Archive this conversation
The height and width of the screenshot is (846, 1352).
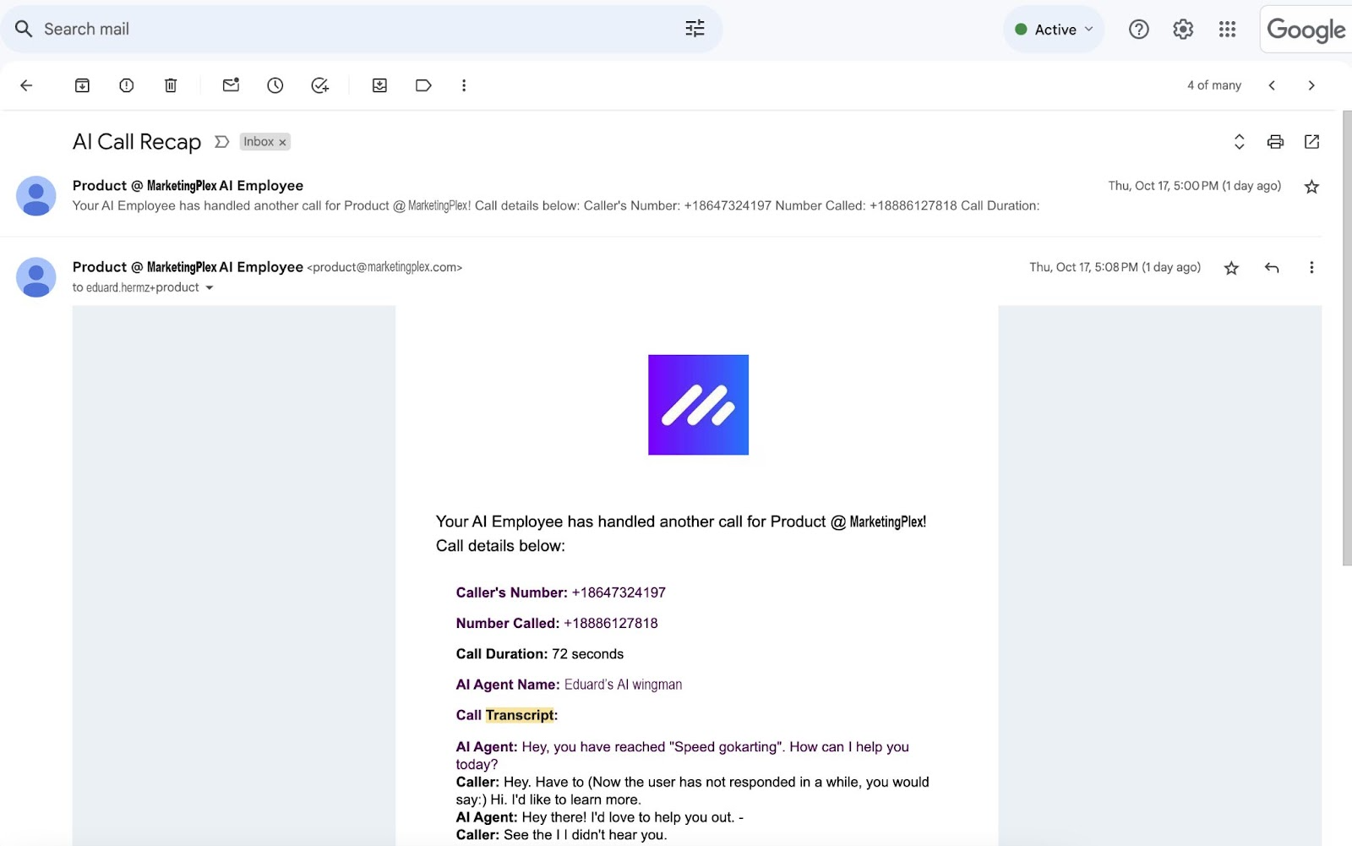pyautogui.click(x=82, y=85)
